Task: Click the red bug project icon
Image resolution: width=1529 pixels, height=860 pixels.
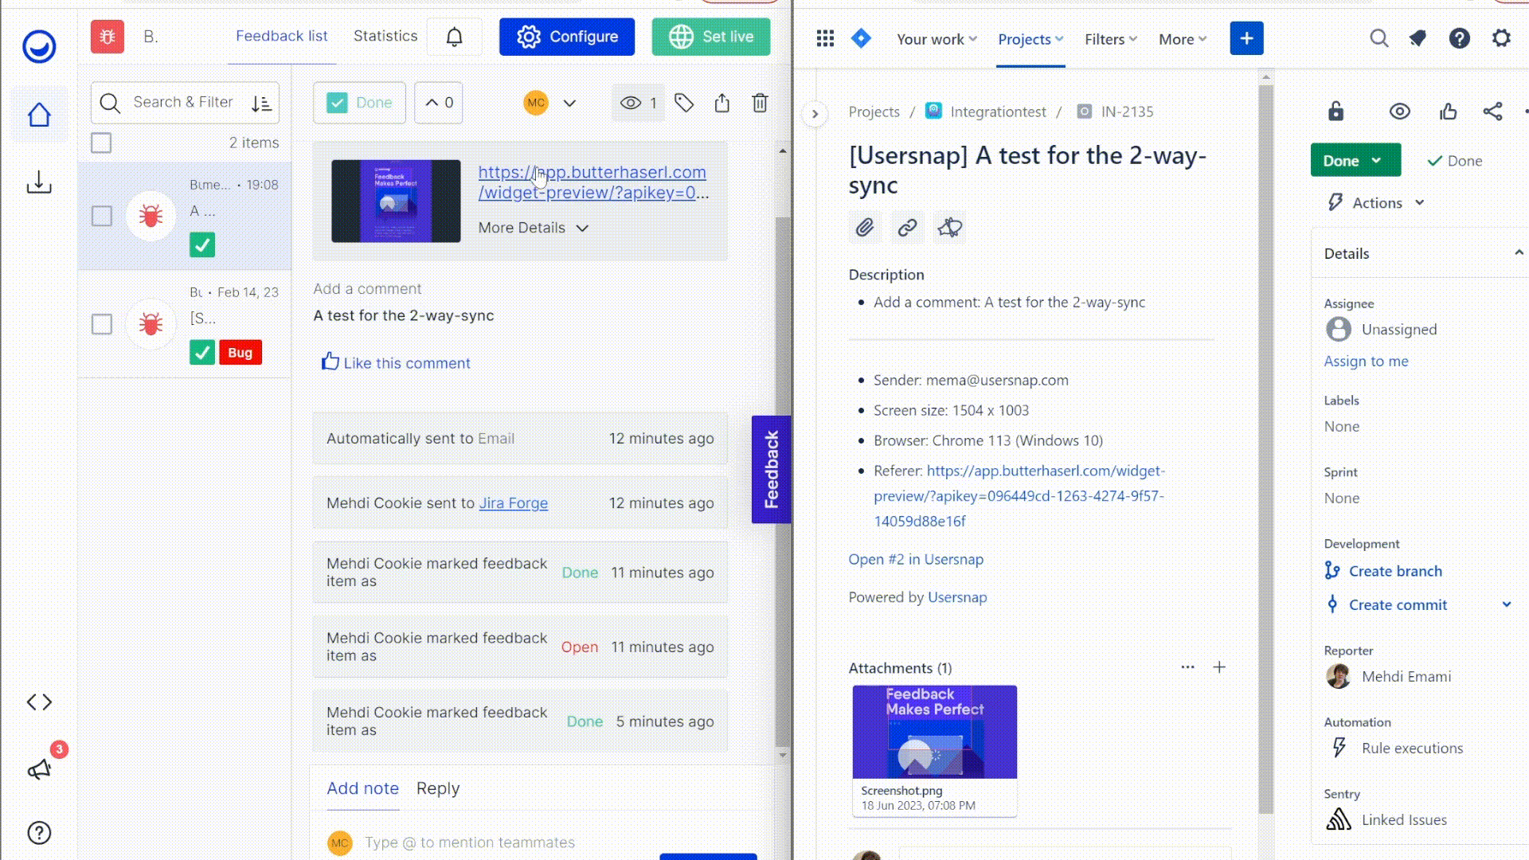Action: pos(108,37)
